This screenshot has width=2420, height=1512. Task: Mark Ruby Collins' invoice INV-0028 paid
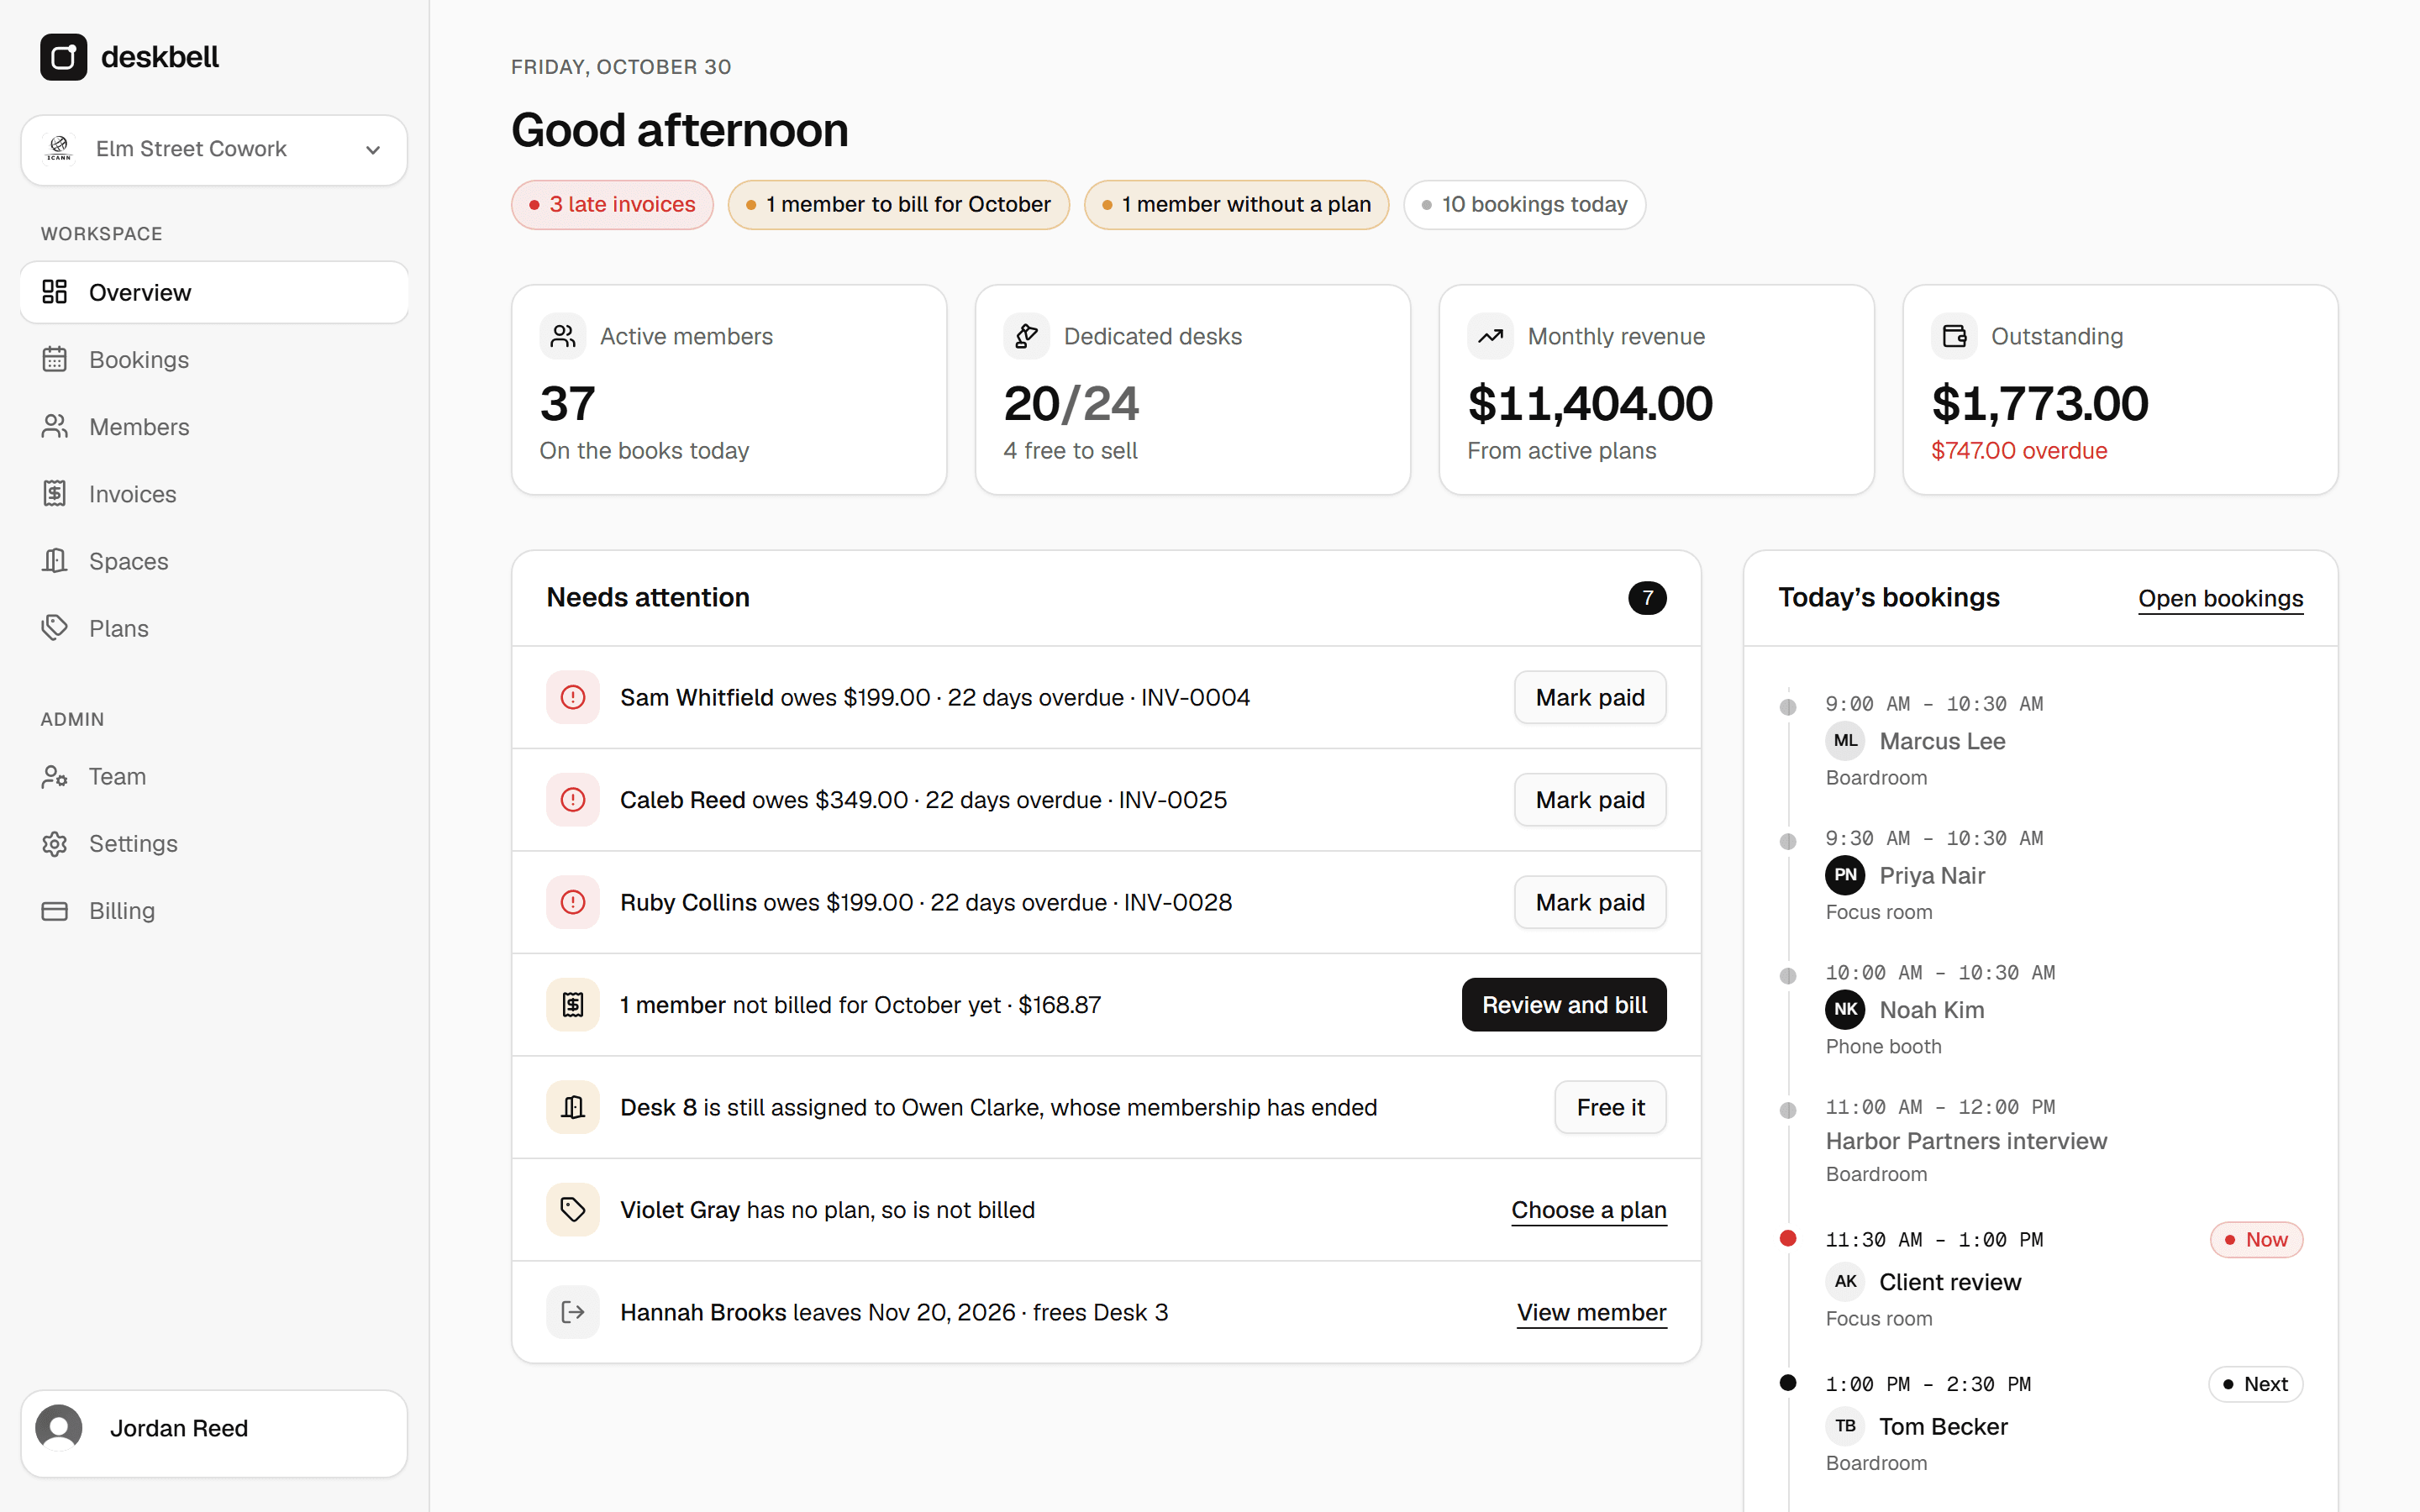1590,902
